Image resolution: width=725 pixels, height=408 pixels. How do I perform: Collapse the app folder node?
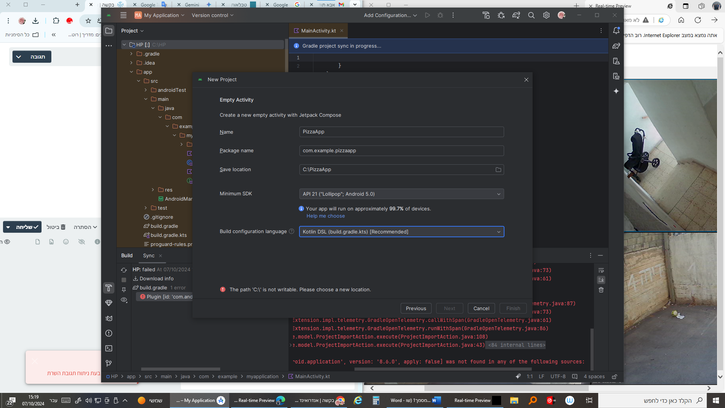coord(131,72)
